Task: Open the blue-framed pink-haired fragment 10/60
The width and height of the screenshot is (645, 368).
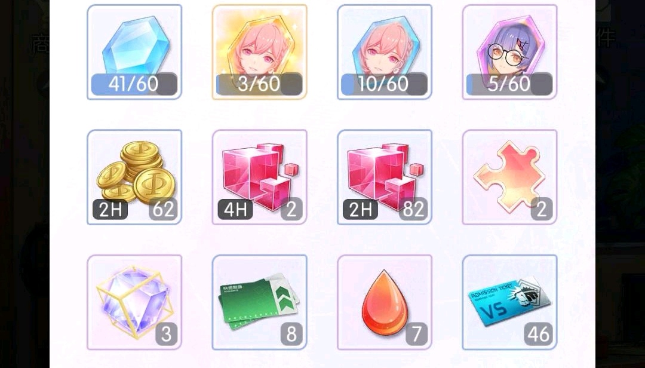Action: [385, 52]
